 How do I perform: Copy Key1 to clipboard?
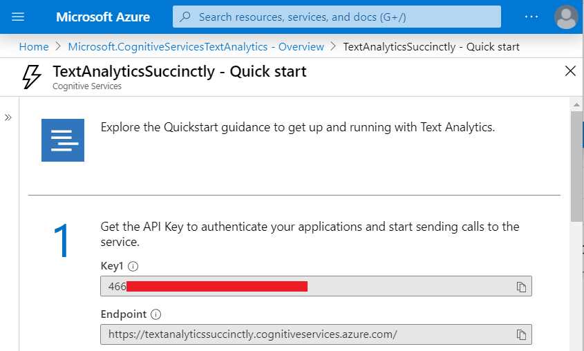[x=521, y=287]
